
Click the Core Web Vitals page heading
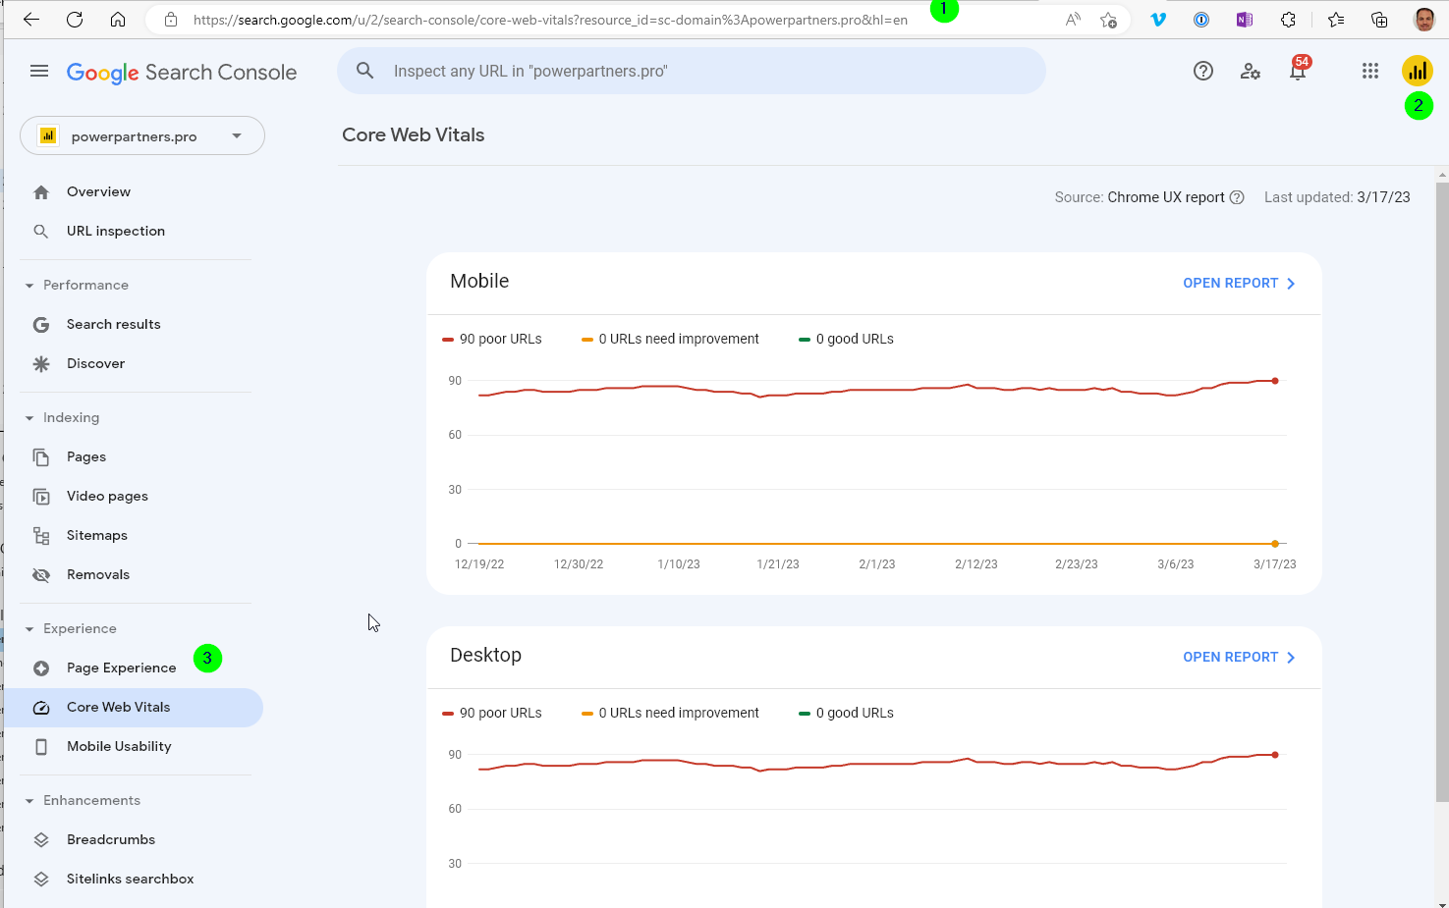click(x=414, y=135)
